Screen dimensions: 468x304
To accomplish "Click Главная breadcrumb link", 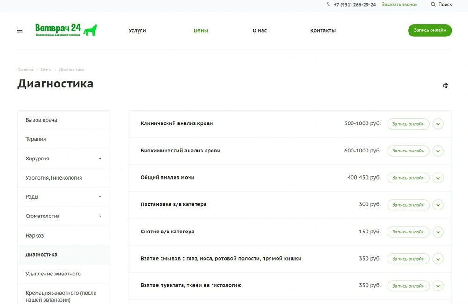I will click(25, 70).
